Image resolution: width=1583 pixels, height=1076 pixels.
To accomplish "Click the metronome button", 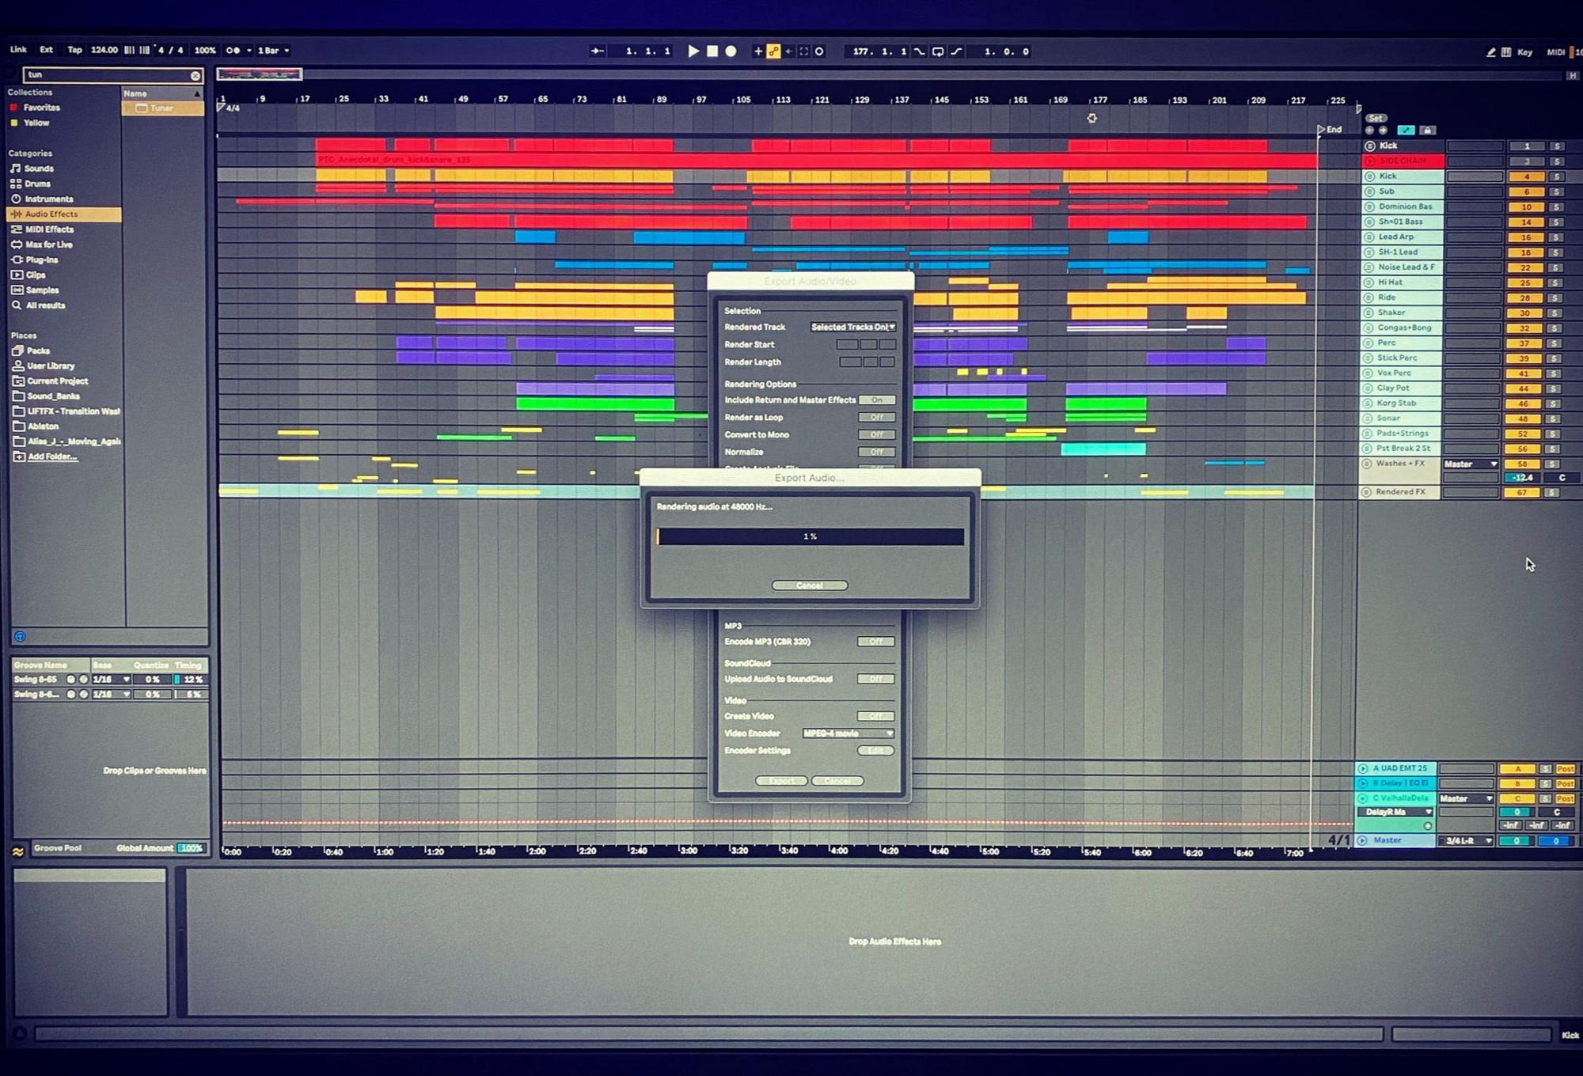I will click(233, 51).
